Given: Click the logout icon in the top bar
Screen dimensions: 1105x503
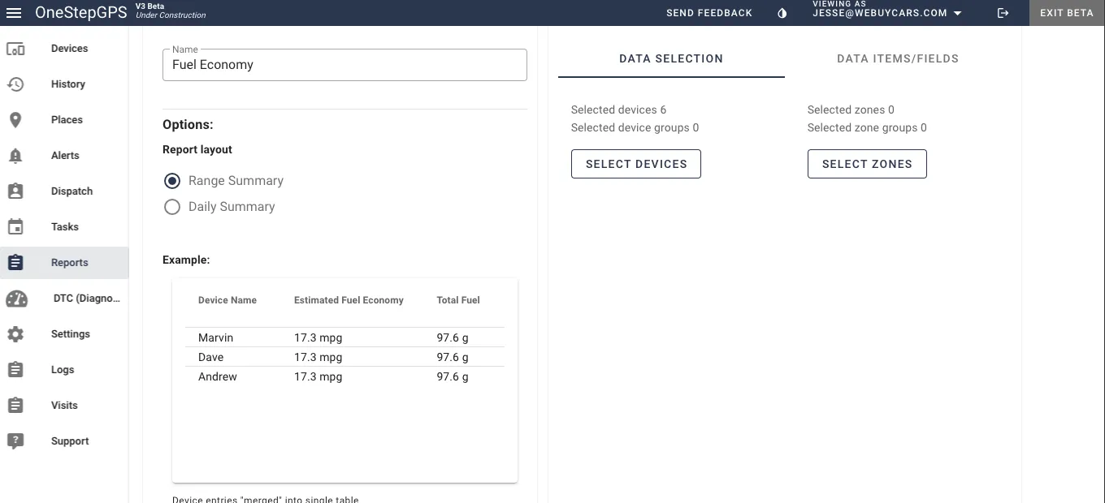Looking at the screenshot, I should pyautogui.click(x=1003, y=12).
